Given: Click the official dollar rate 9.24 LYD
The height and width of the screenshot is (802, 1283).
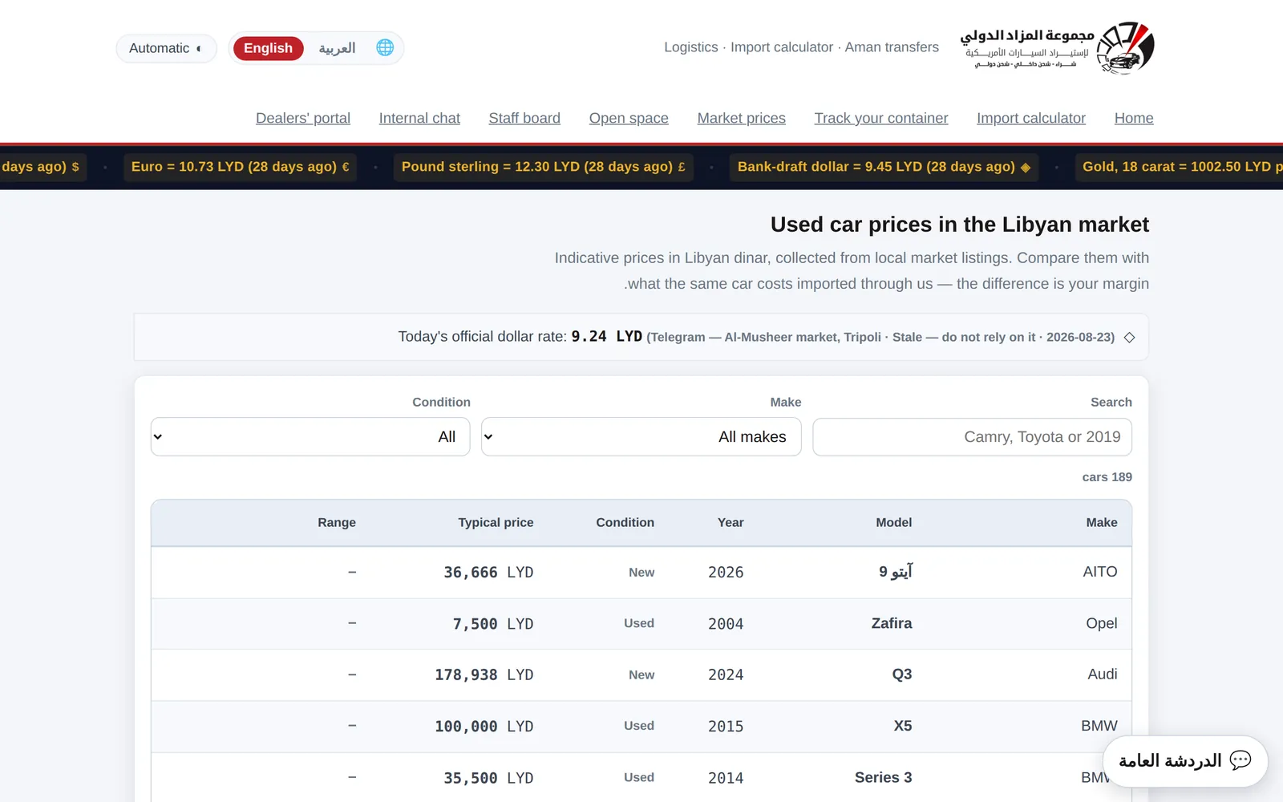Looking at the screenshot, I should pyautogui.click(x=606, y=337).
